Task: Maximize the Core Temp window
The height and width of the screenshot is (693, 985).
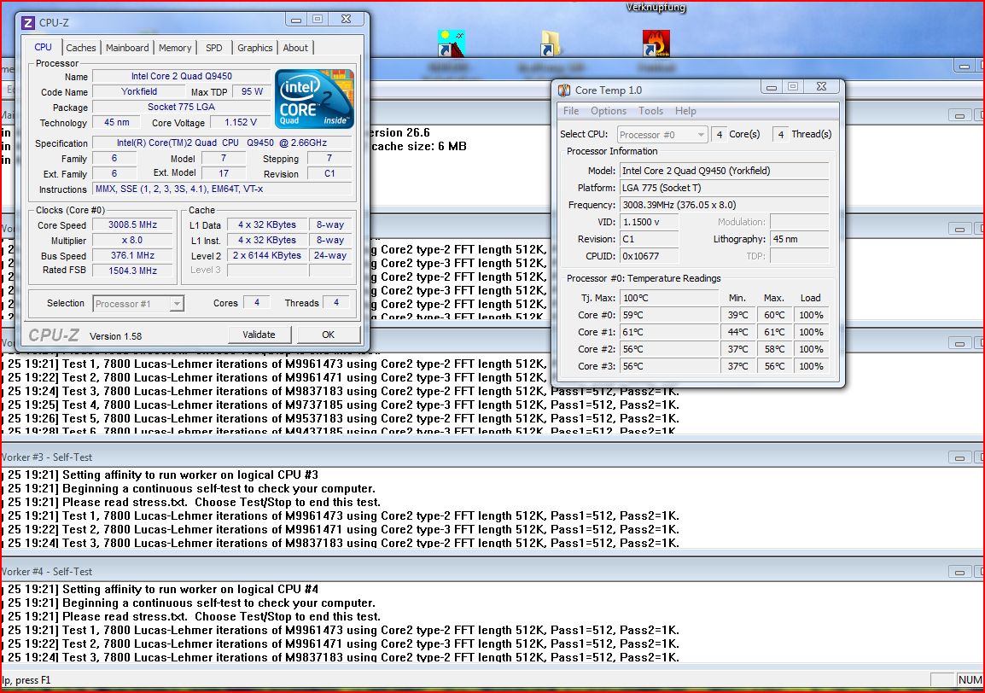Action: (x=793, y=87)
